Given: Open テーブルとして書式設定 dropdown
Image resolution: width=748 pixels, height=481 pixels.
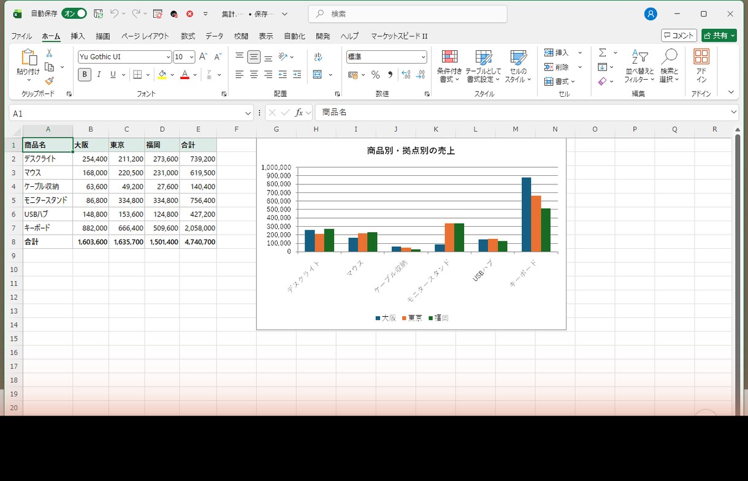Looking at the screenshot, I should point(483,67).
